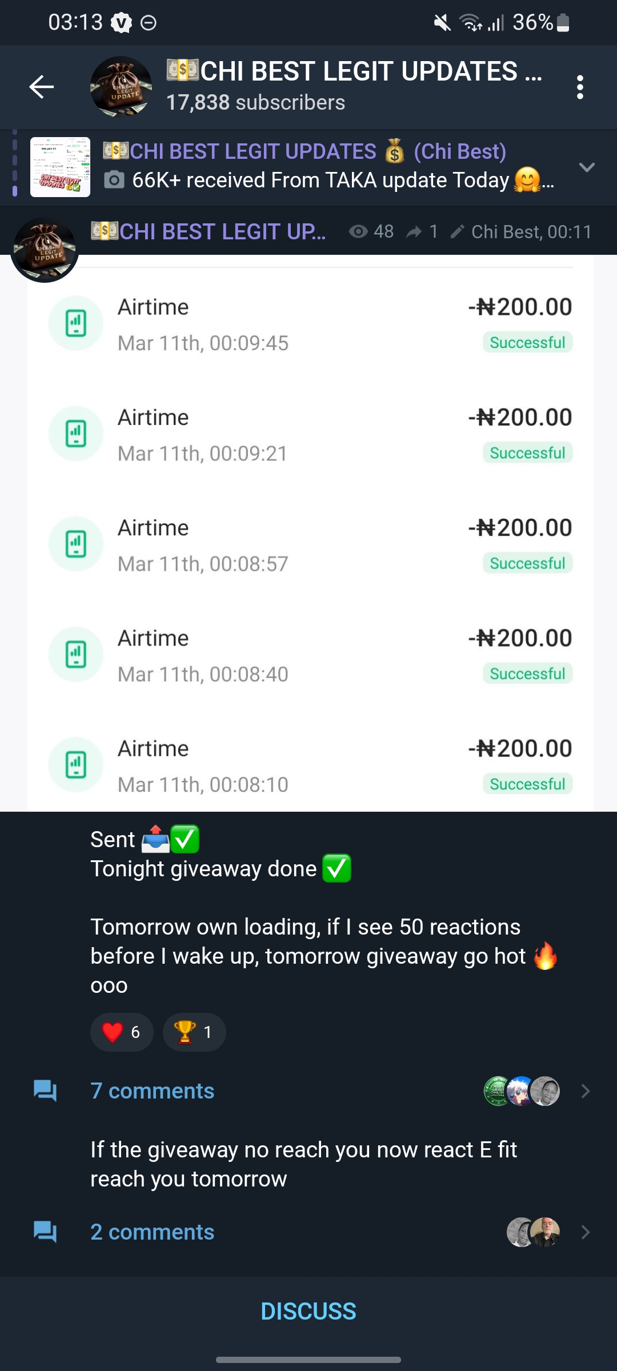Tap the forward share arrow icon
This screenshot has height=1371, width=617.
tap(414, 232)
